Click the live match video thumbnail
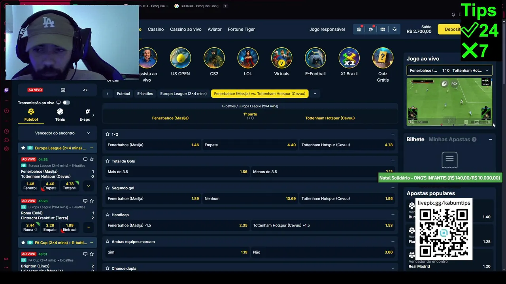The width and height of the screenshot is (506, 284). click(449, 102)
